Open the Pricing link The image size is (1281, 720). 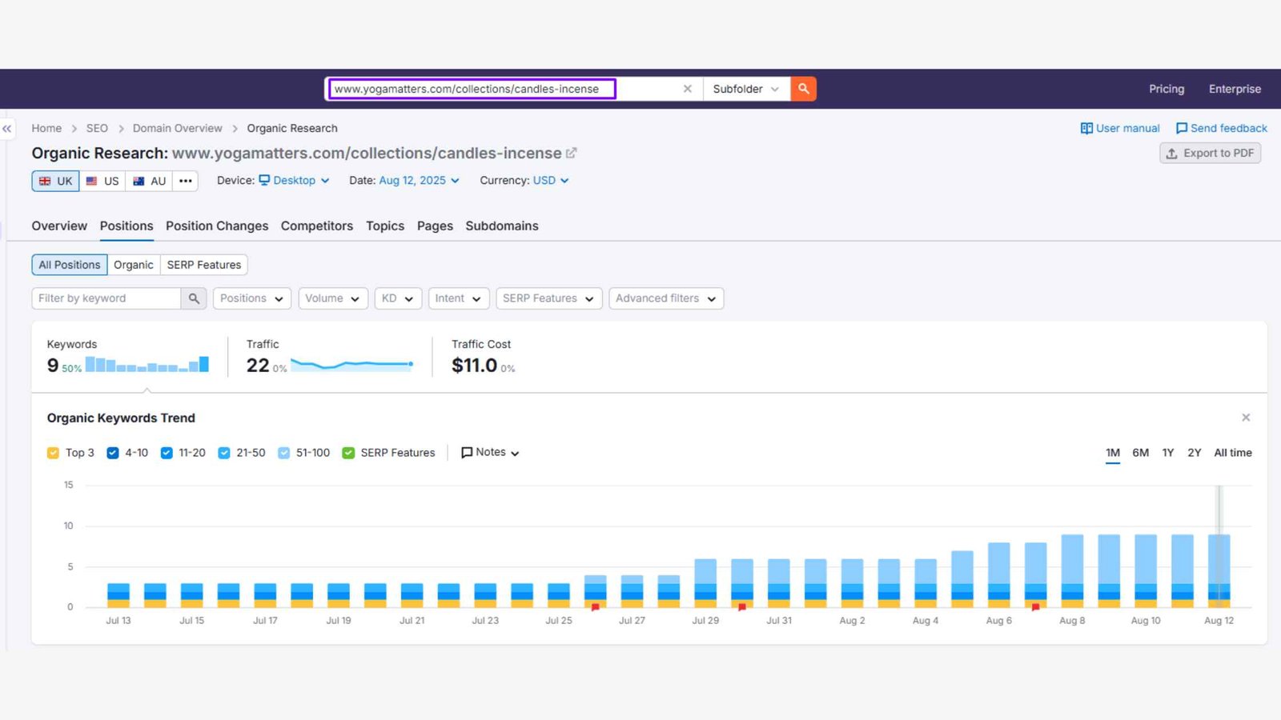tap(1167, 89)
